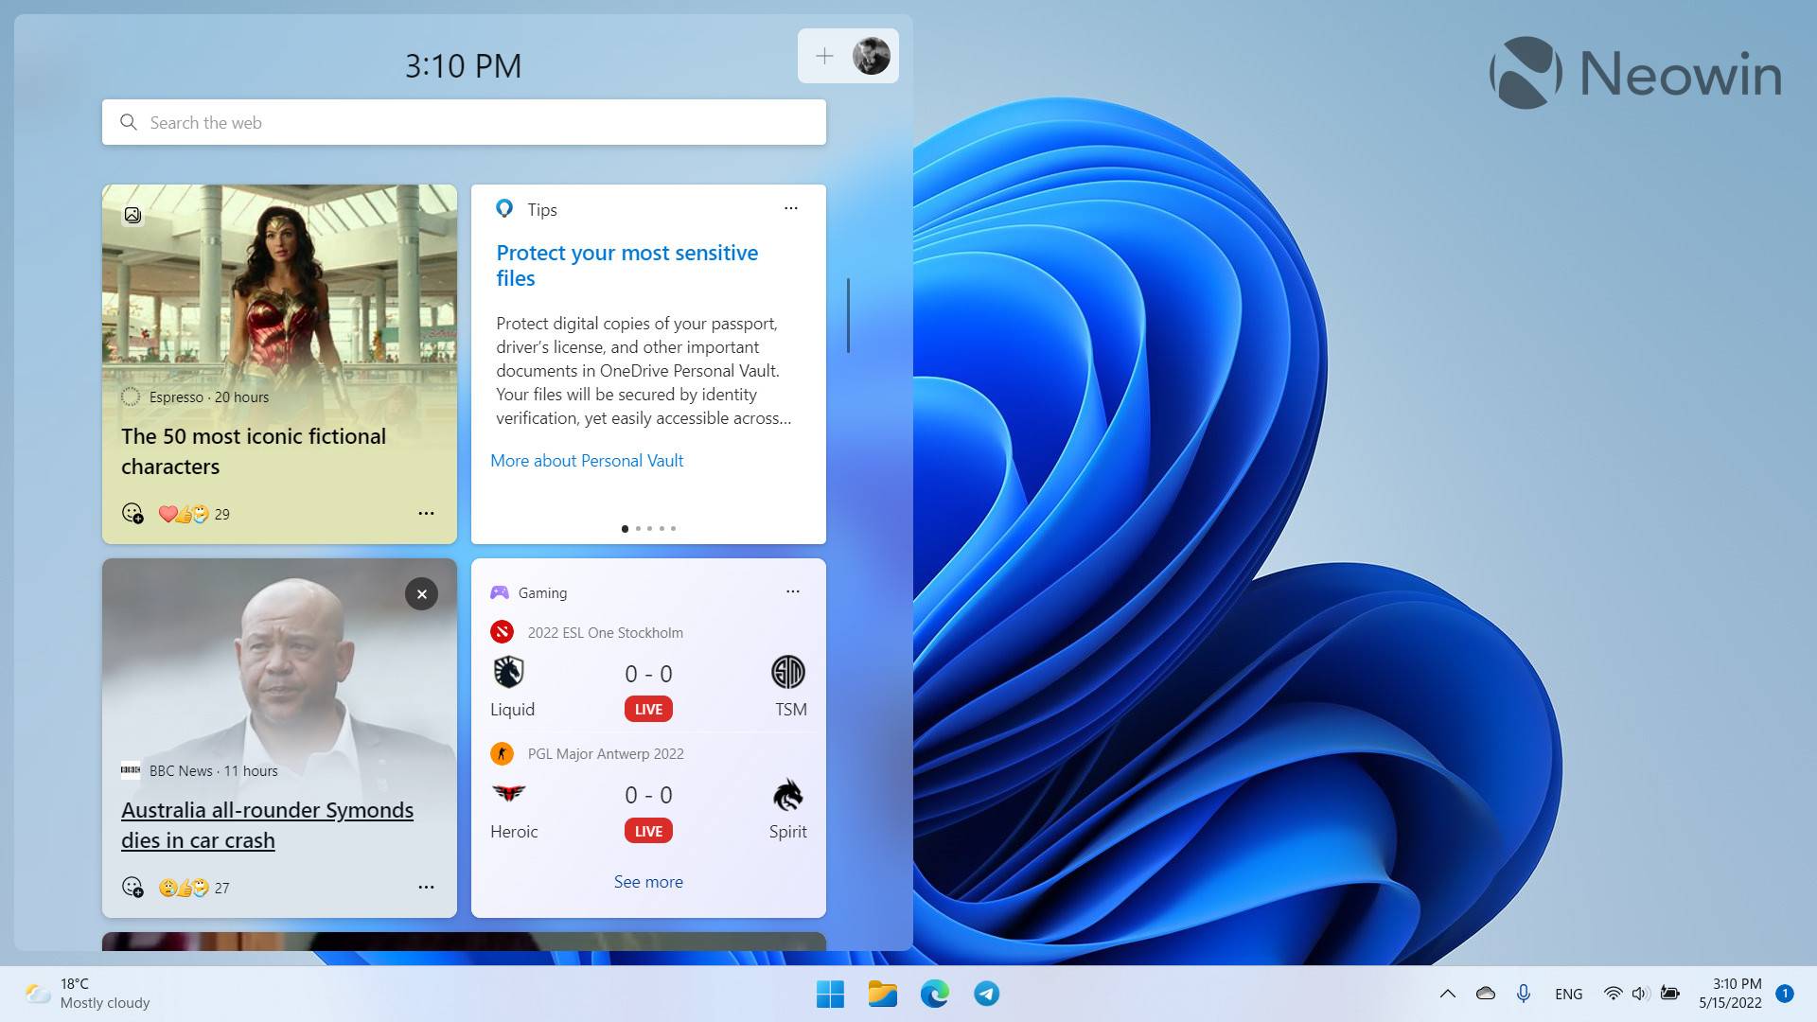The image size is (1817, 1022).
Task: Click See more in the Gaming widget
Action: [648, 881]
